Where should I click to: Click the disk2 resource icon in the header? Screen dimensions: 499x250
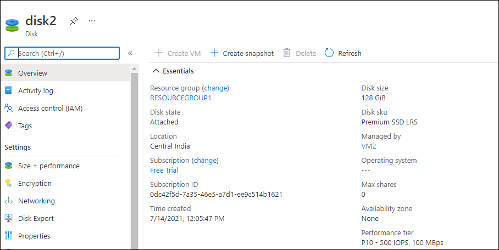coord(12,25)
